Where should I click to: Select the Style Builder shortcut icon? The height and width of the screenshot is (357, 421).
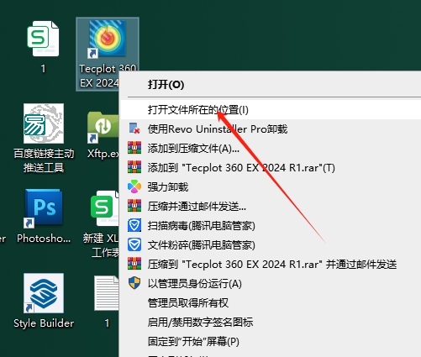[x=44, y=293]
